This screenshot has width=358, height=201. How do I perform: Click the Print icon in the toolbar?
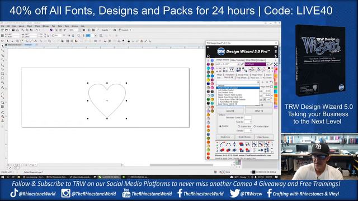(17, 30)
